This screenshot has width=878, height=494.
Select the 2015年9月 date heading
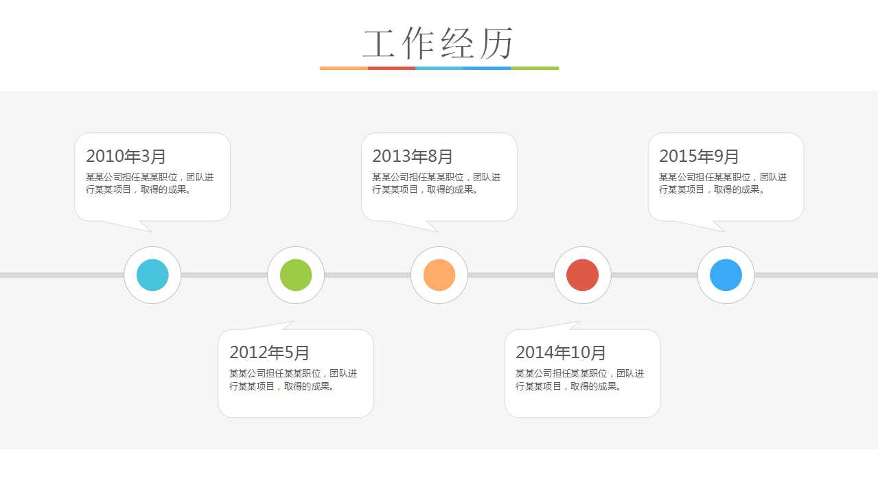(700, 156)
